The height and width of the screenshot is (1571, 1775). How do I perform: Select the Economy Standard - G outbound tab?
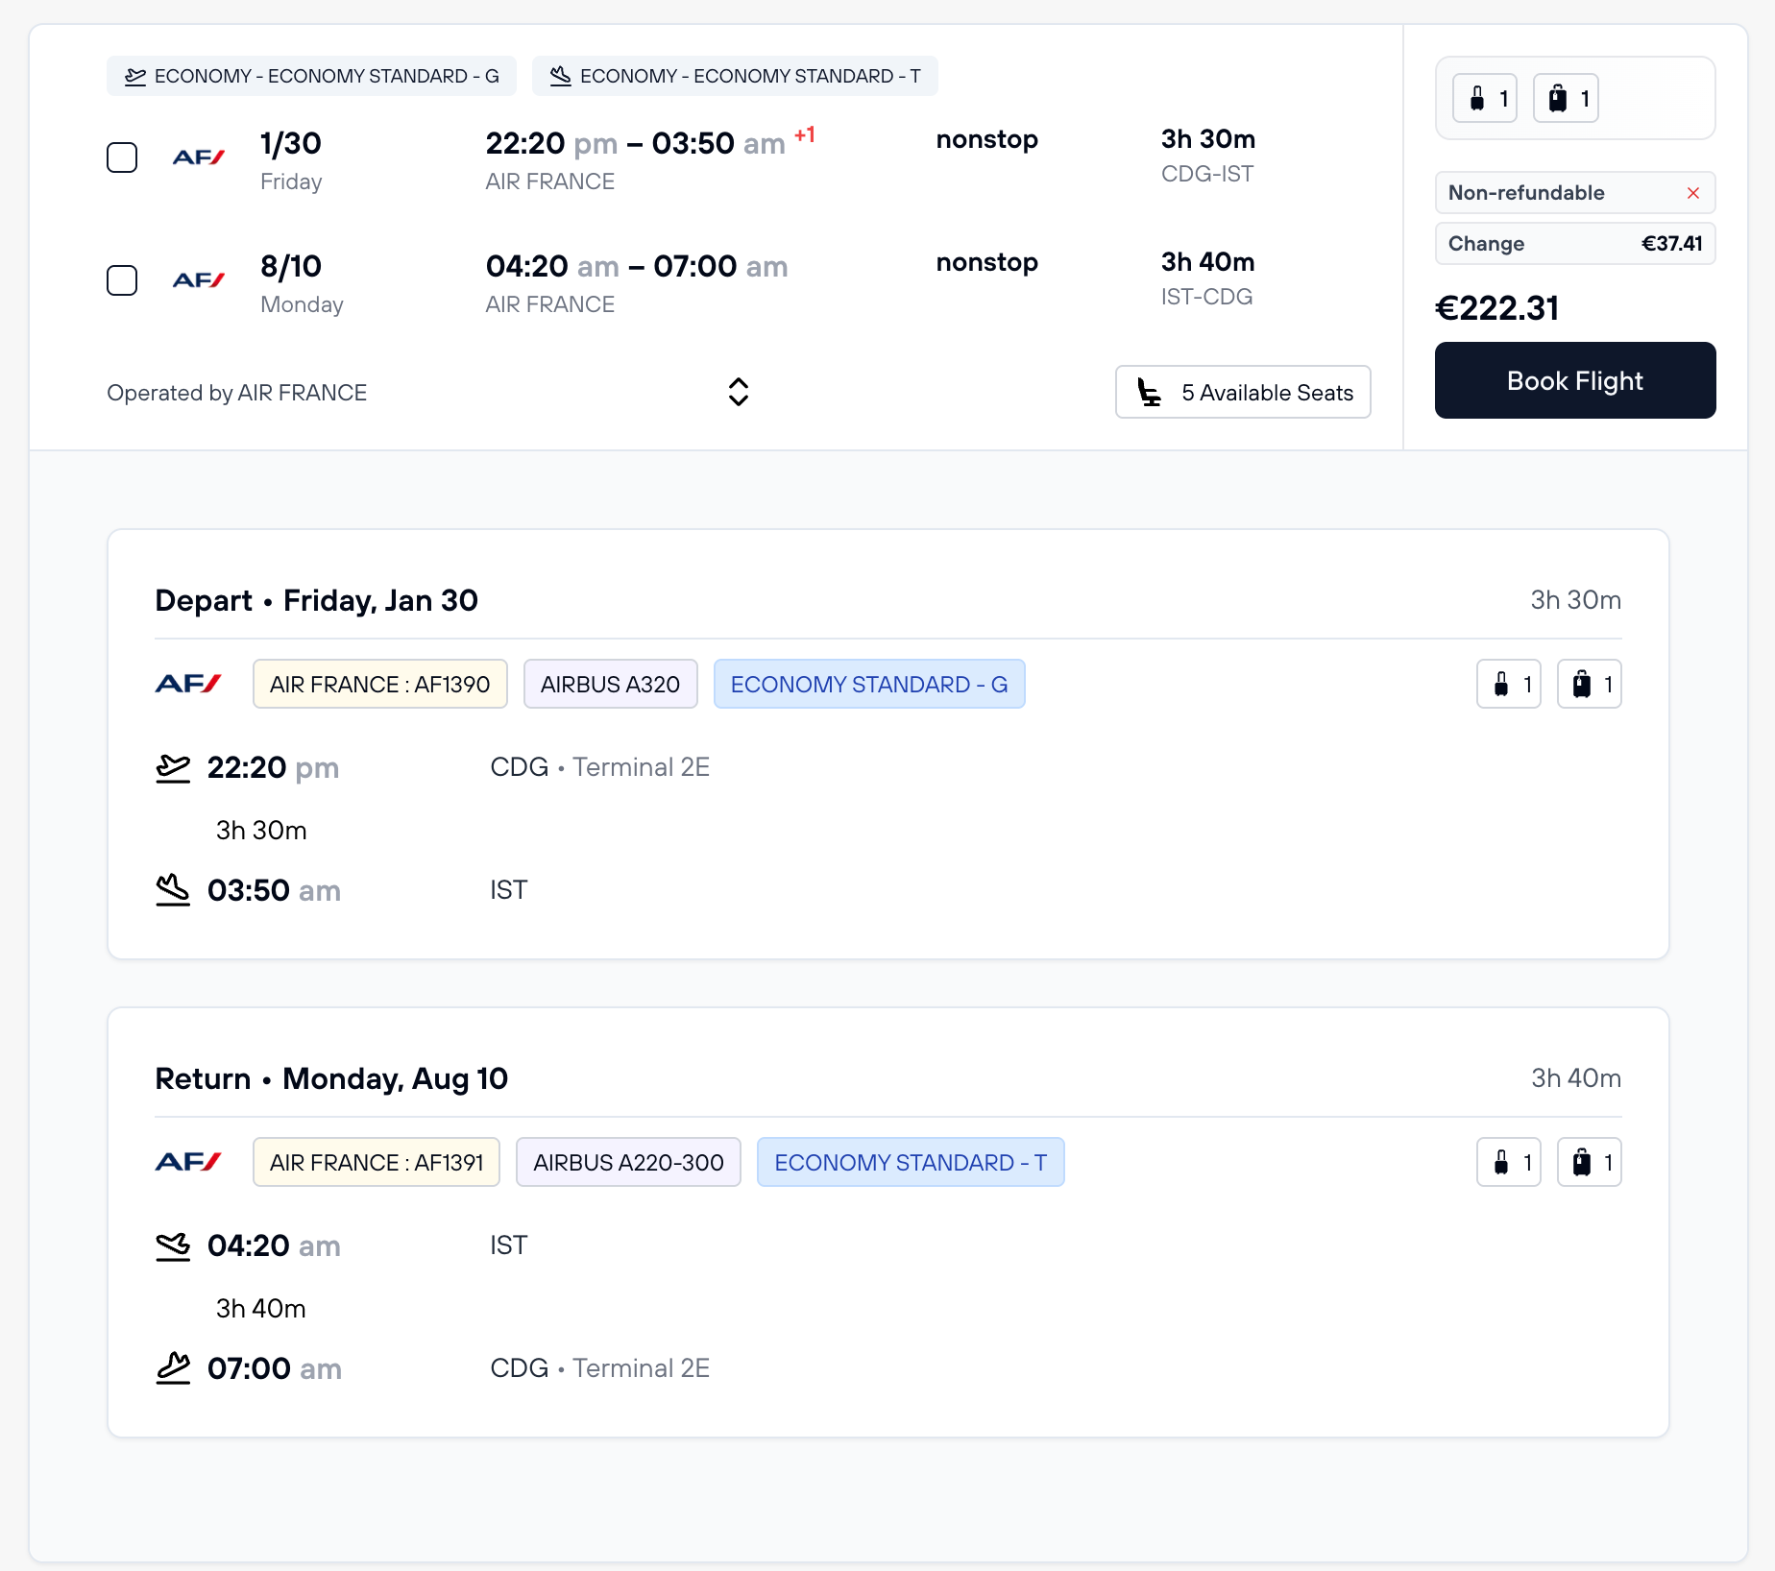click(x=311, y=76)
